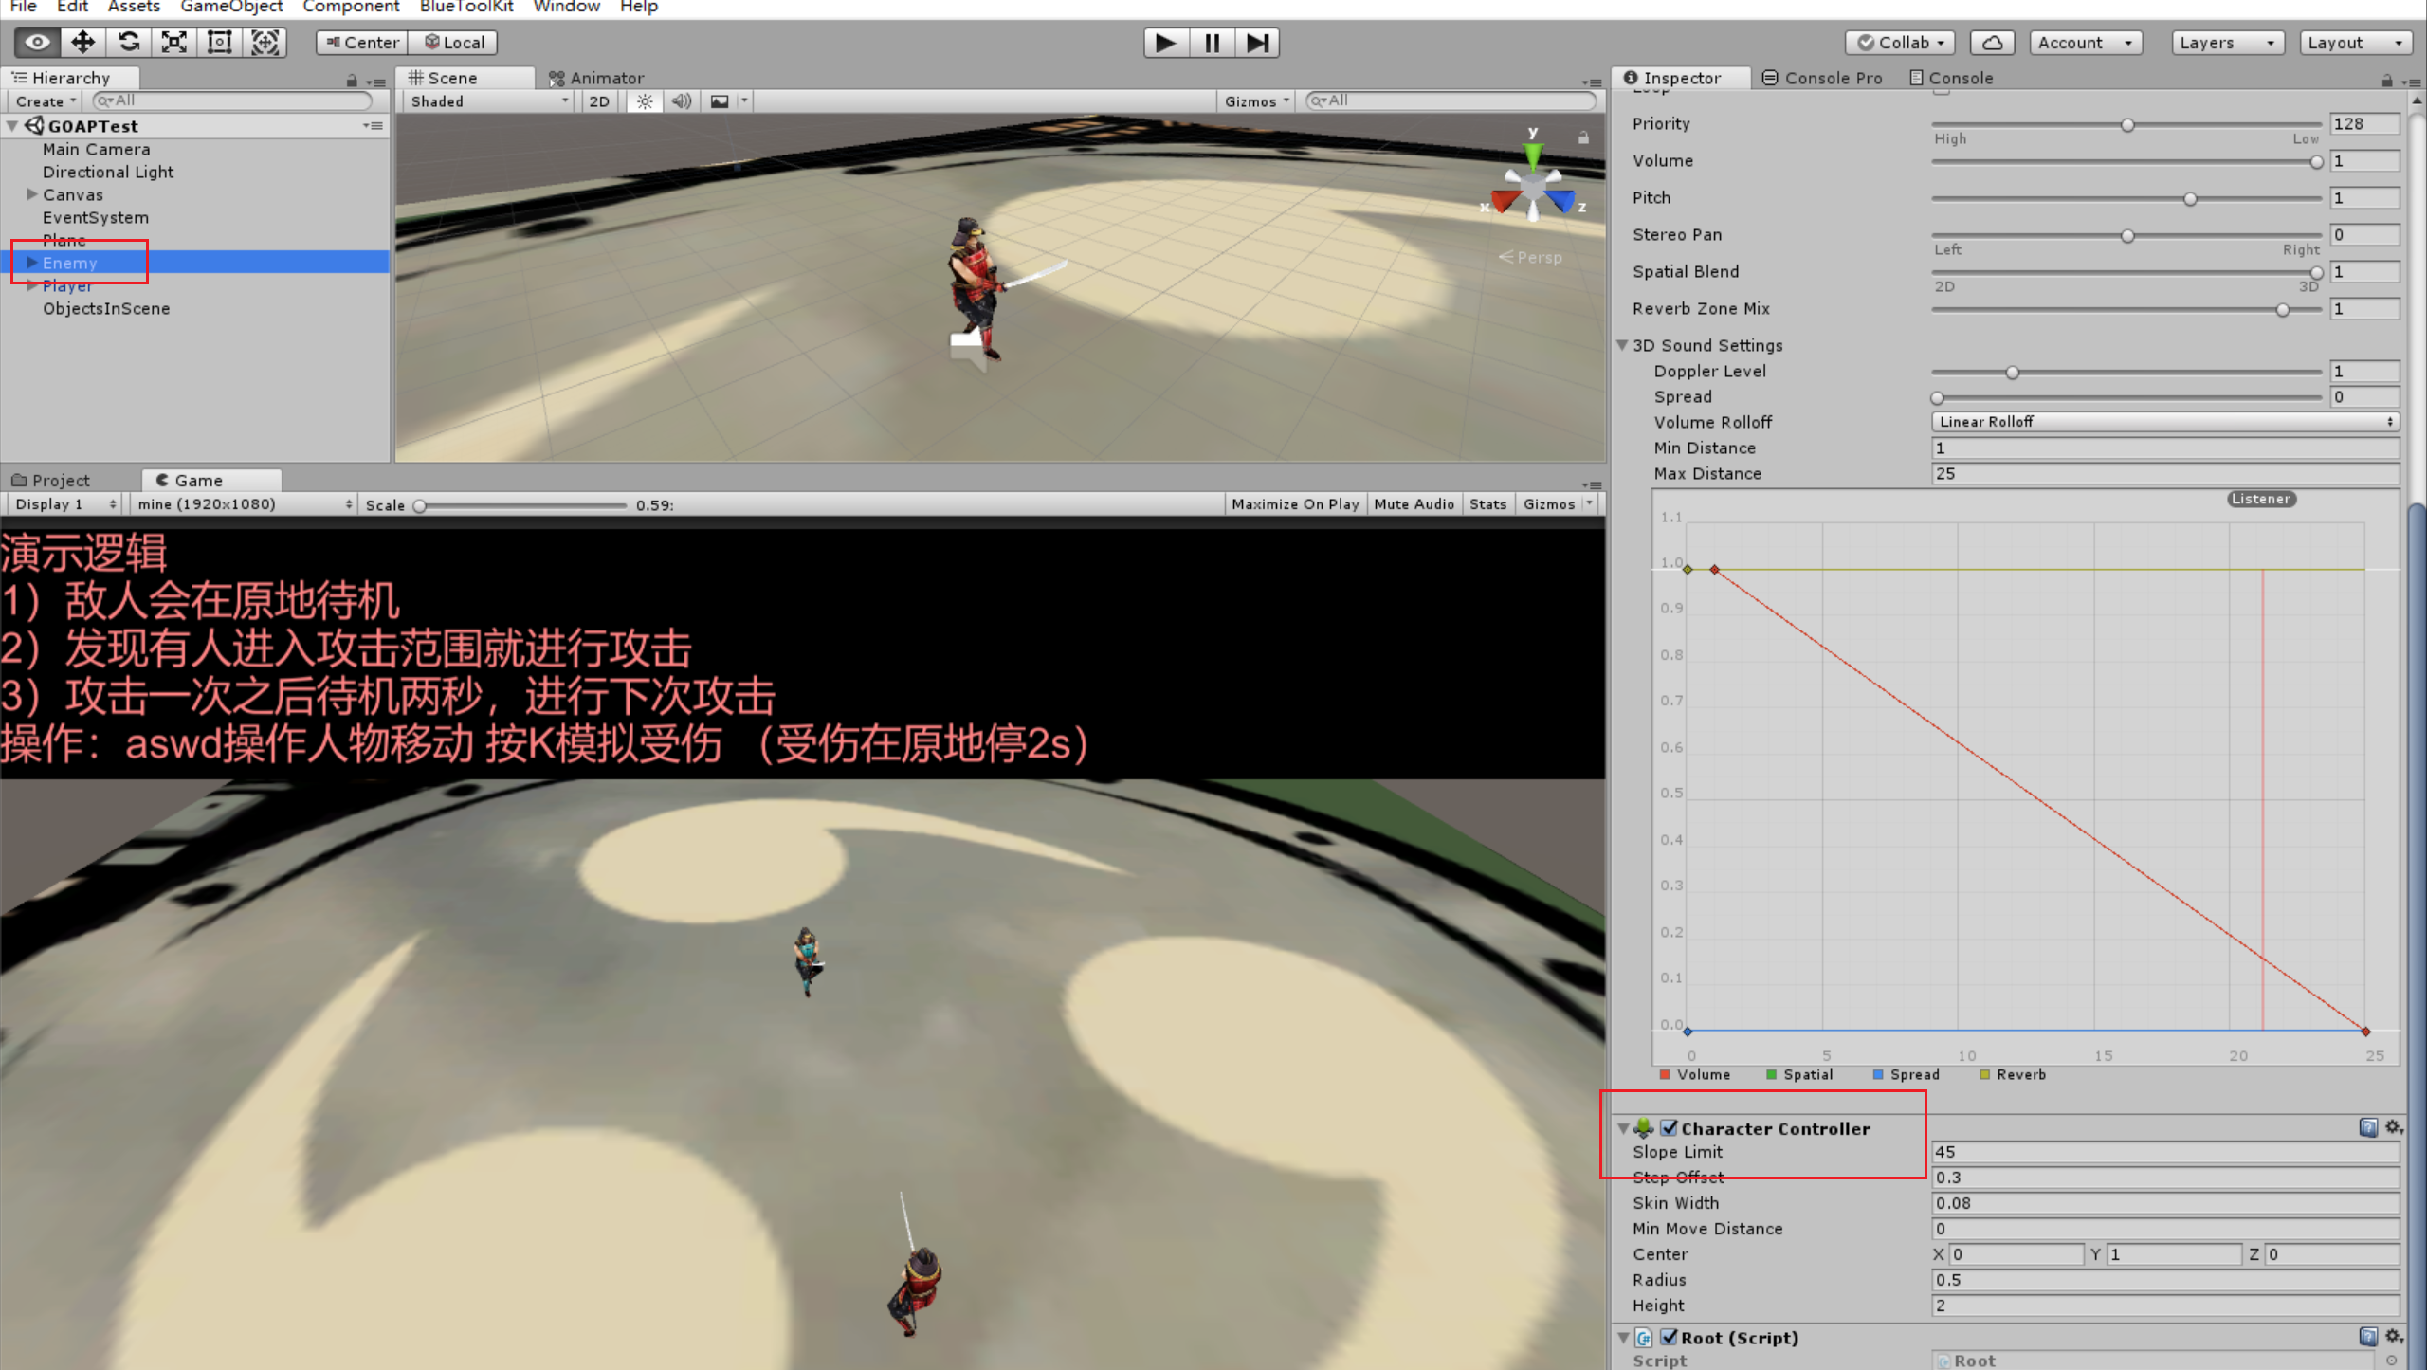The height and width of the screenshot is (1370, 2427).
Task: Select the Scale tool
Action: coord(173,43)
